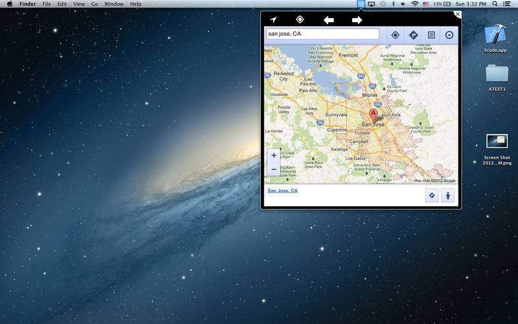
Task: Click the Milpitas label on the map
Action: (x=370, y=95)
